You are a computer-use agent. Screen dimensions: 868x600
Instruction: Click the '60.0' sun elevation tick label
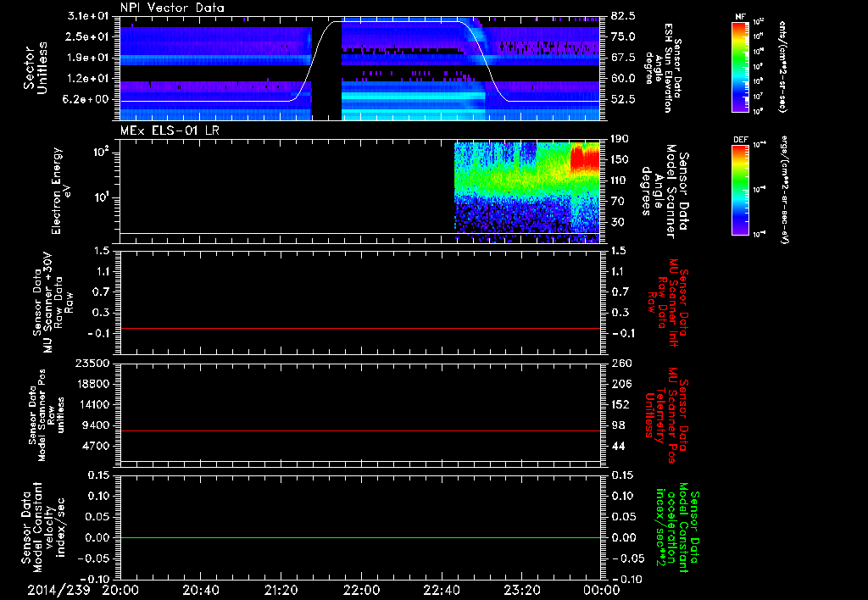coord(623,79)
